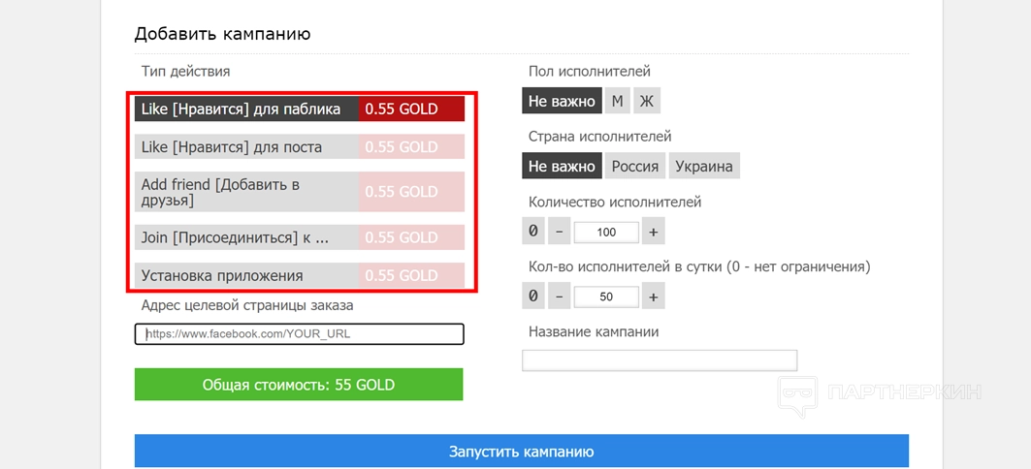Reset daily performers limit to zero
The height and width of the screenshot is (469, 1031).
point(533,297)
